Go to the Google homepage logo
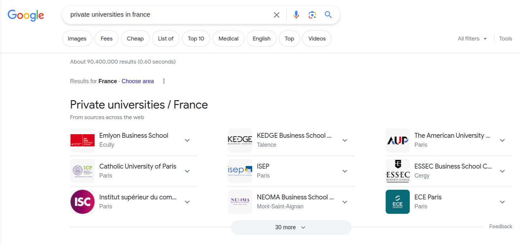Viewport: 520px width, 244px height. [26, 15]
